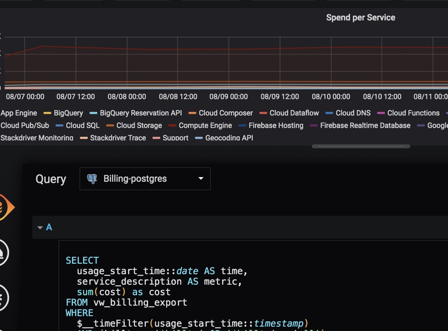Open the Spend per Service panel title menu

click(360, 18)
